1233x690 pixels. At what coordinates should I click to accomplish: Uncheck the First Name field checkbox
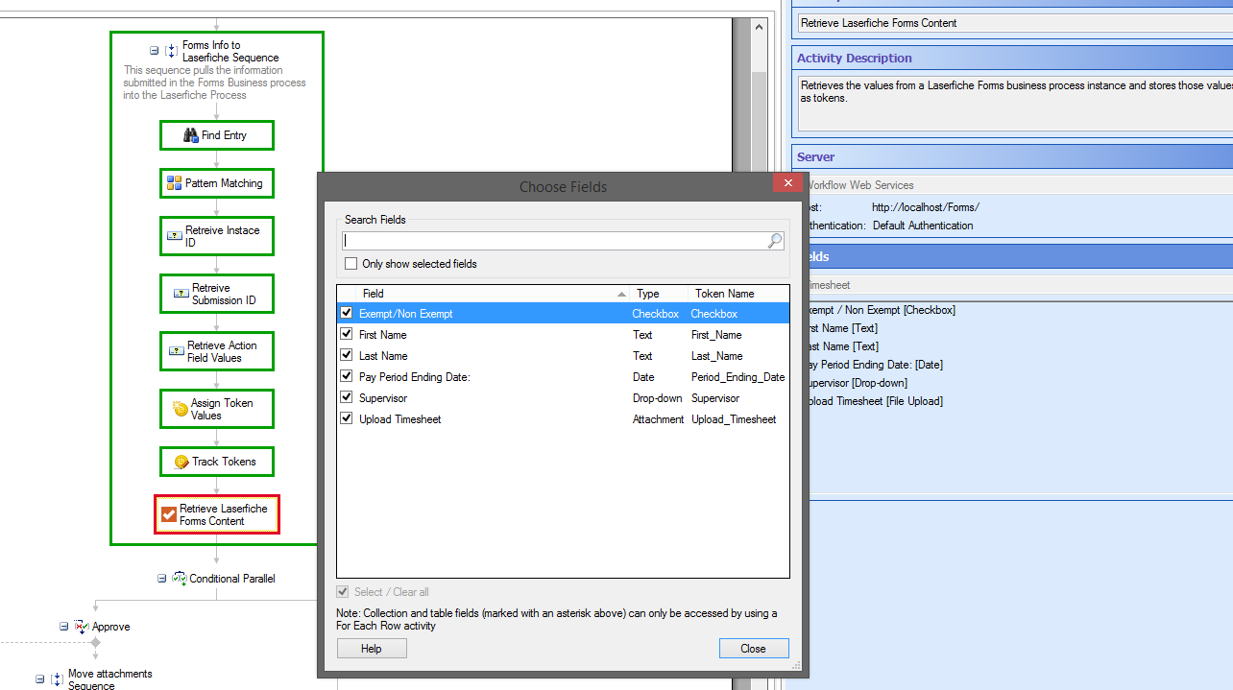pyautogui.click(x=346, y=335)
